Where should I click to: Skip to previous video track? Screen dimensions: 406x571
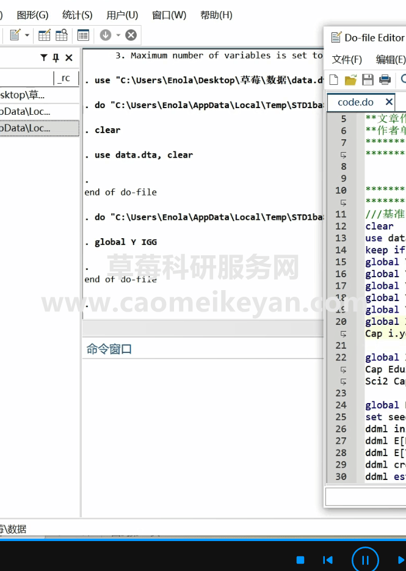click(328, 560)
